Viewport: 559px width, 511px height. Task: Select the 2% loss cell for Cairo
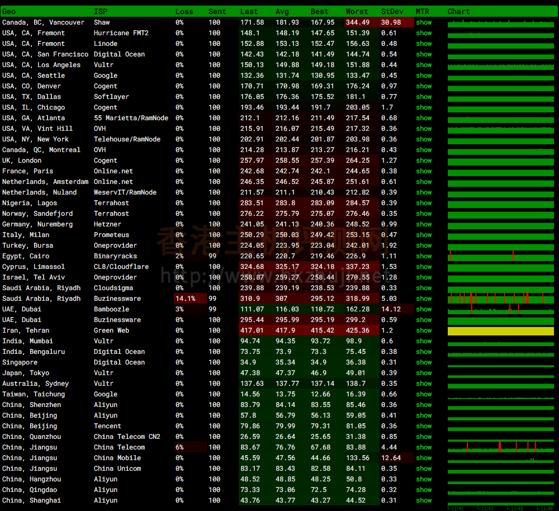tap(179, 256)
